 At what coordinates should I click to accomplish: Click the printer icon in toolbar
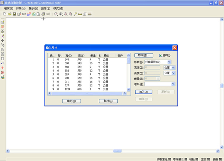43,14
